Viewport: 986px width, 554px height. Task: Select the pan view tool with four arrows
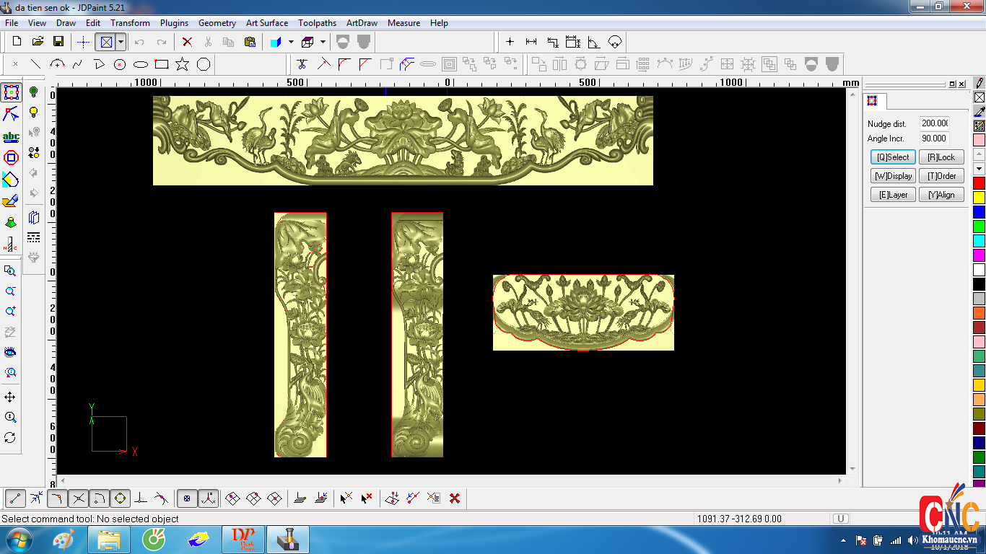pyautogui.click(x=10, y=397)
